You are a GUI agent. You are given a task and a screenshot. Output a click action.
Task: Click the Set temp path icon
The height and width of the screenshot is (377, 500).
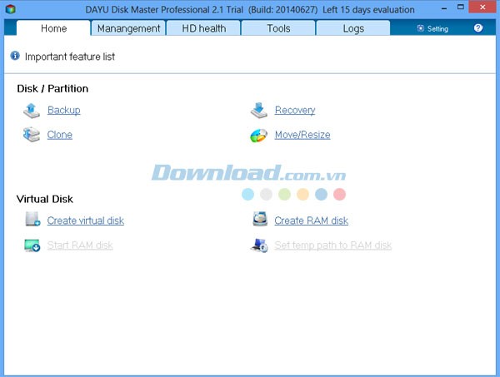[x=259, y=246]
